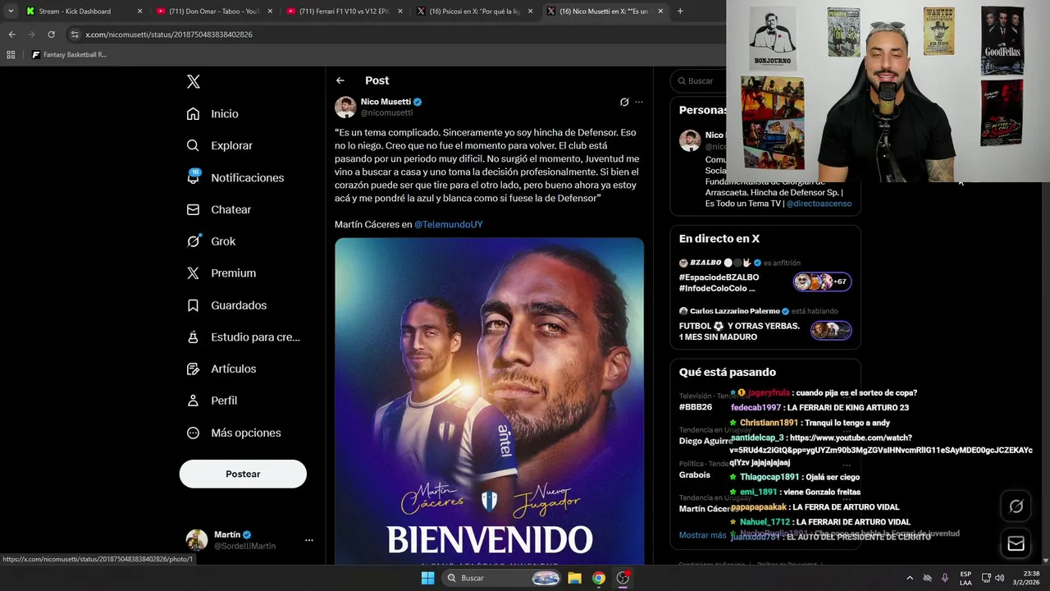Open the Notificaciones bell icon
Image resolution: width=1050 pixels, height=591 pixels.
pyautogui.click(x=193, y=177)
